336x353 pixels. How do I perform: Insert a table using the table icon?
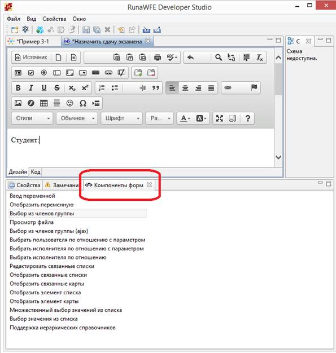[x=43, y=103]
